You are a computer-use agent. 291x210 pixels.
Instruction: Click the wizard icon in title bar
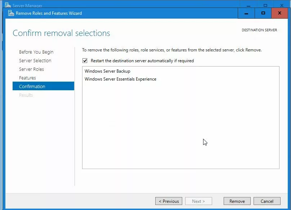click(x=11, y=13)
